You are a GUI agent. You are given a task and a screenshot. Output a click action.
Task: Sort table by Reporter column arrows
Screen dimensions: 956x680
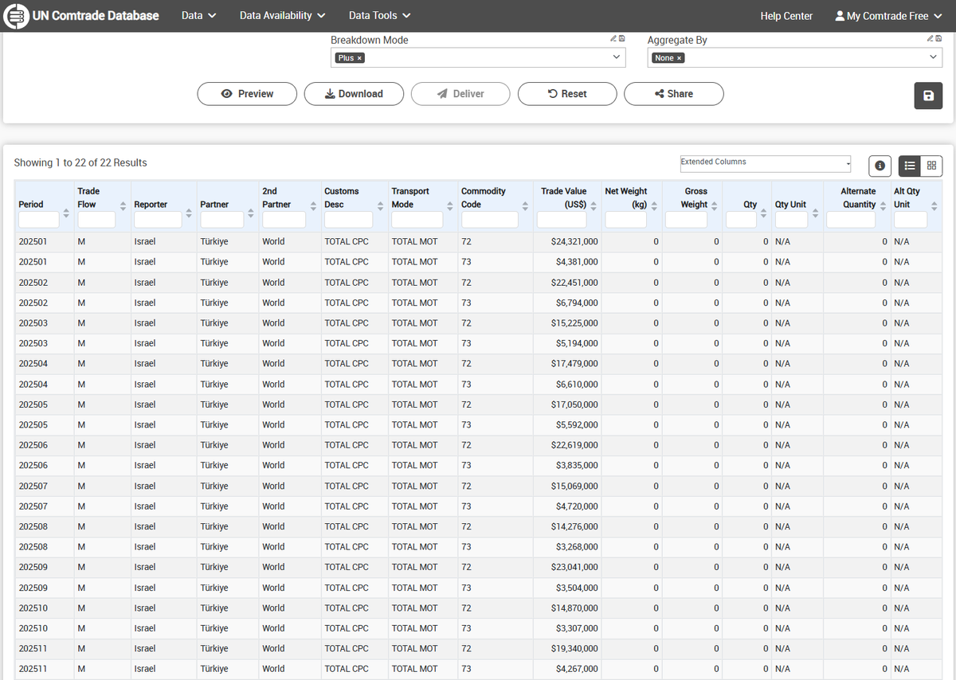click(189, 213)
